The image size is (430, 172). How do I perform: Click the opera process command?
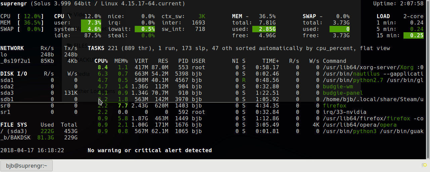tap(360, 125)
